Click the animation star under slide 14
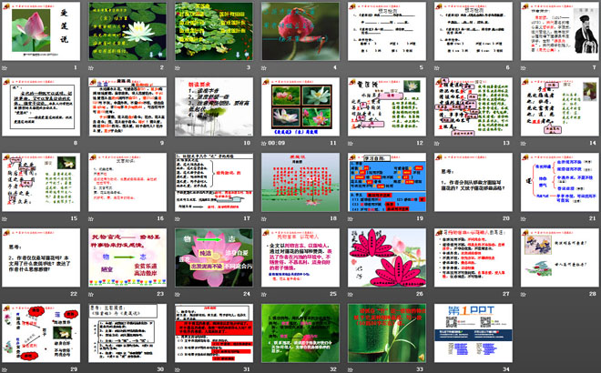This screenshot has height=373, width=601. [524, 143]
